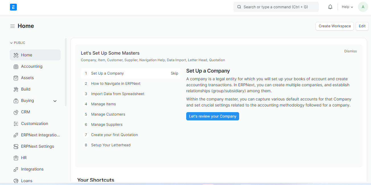Screen dimensions: 371x185
Task: Open the Help dropdown menu
Action: pos(347,7)
